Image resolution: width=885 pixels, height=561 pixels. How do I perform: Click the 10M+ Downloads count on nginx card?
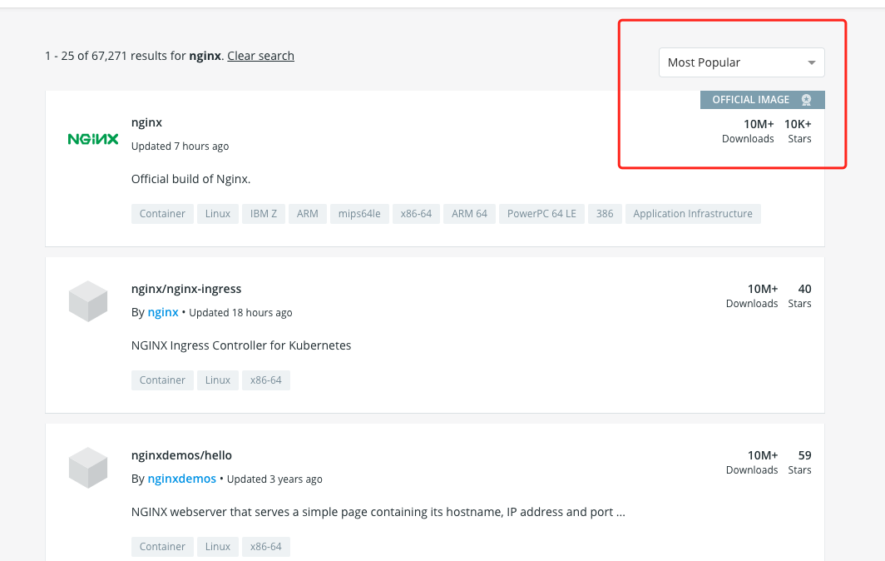(748, 131)
